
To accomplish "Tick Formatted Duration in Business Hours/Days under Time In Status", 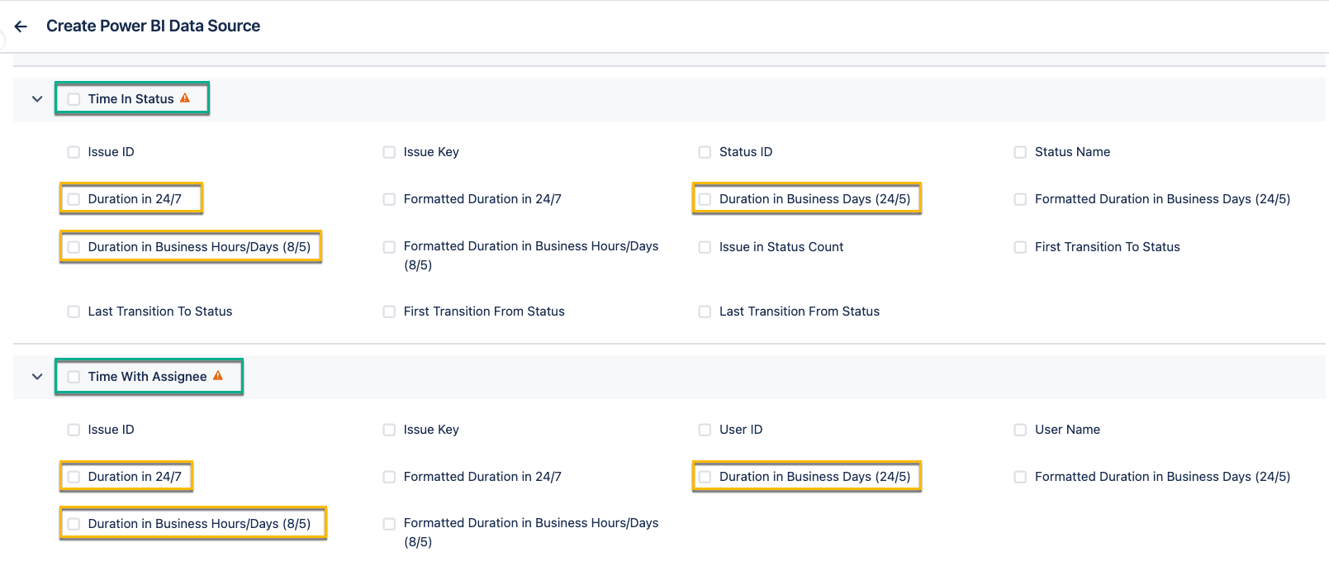I will [389, 247].
